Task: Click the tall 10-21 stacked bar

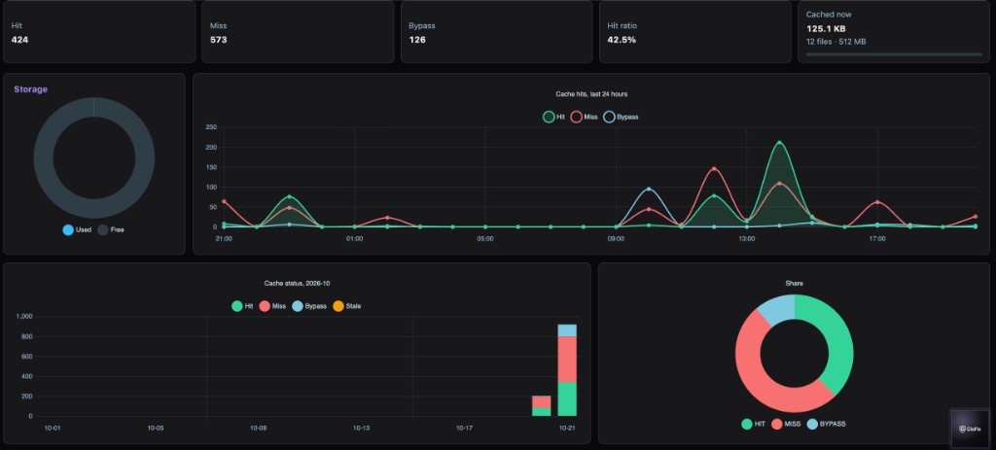Action: [x=567, y=370]
